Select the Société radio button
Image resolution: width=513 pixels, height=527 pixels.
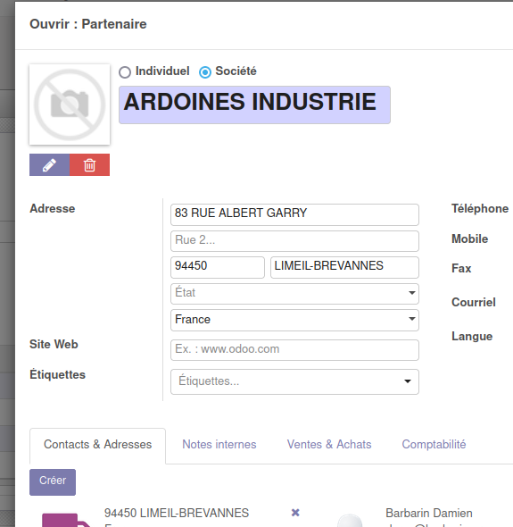205,72
